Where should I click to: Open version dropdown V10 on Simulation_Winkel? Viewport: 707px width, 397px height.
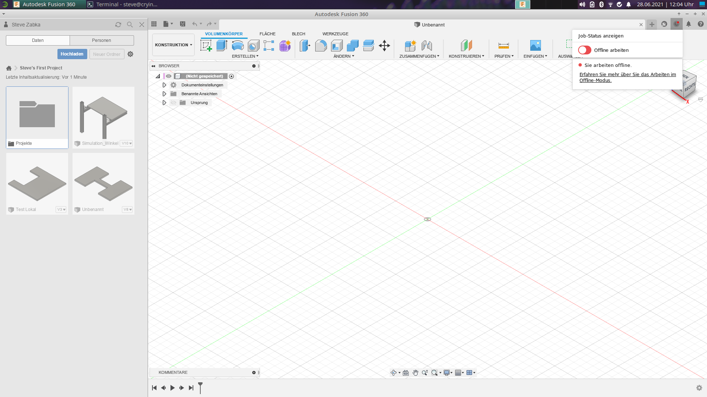127,143
